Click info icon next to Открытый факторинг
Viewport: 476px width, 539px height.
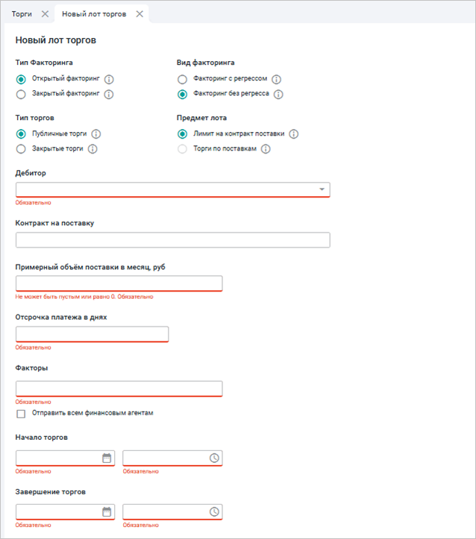pyautogui.click(x=109, y=79)
